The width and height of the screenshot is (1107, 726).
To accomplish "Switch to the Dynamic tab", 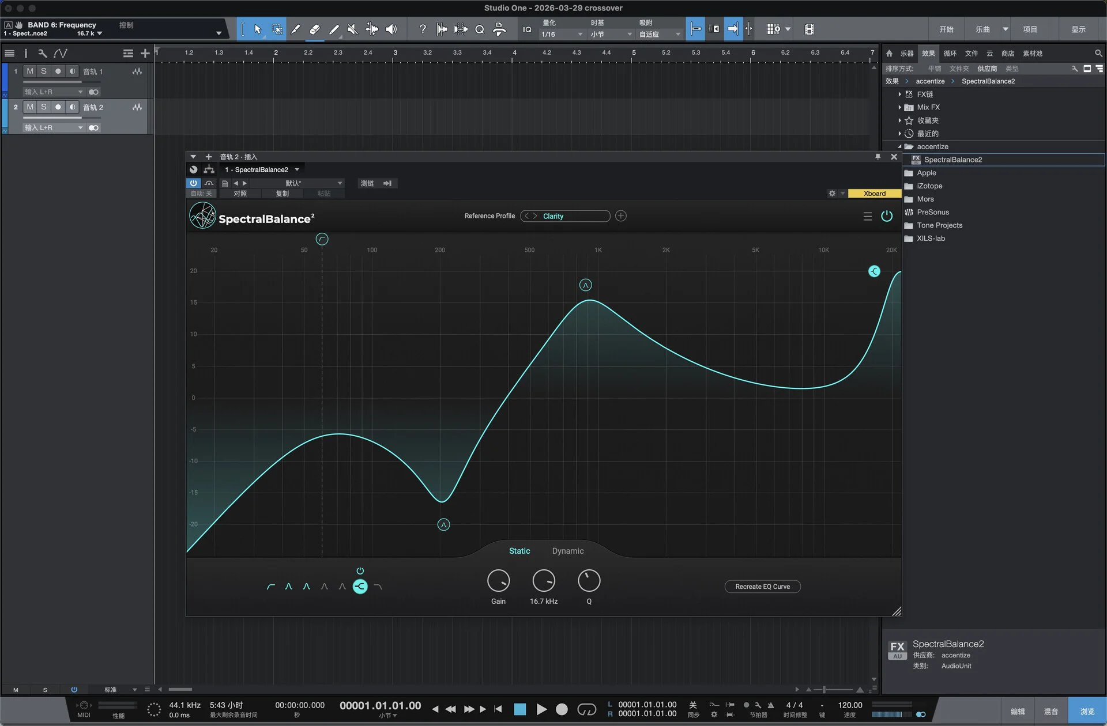I will coord(567,551).
